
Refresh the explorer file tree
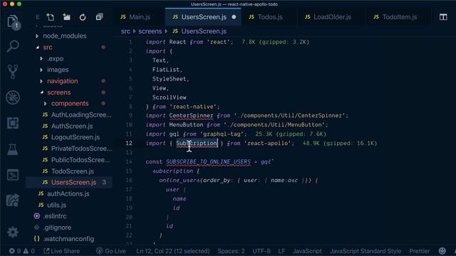pos(83,17)
